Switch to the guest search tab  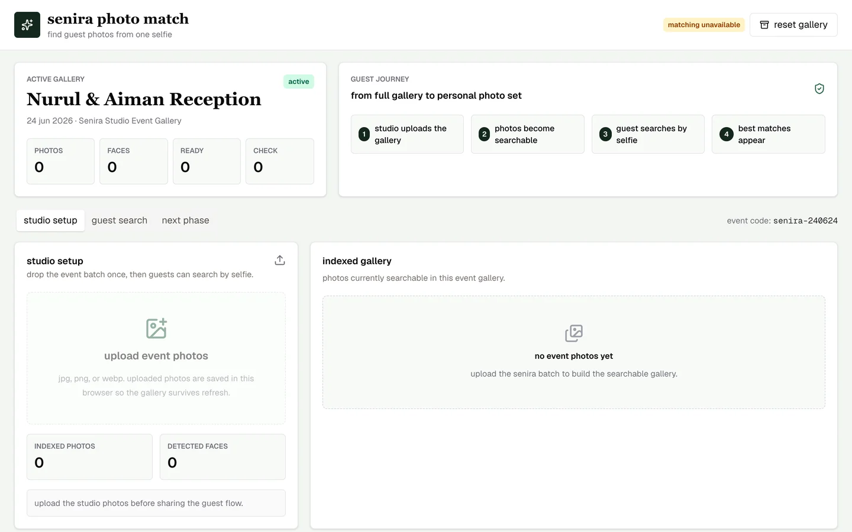pyautogui.click(x=120, y=220)
